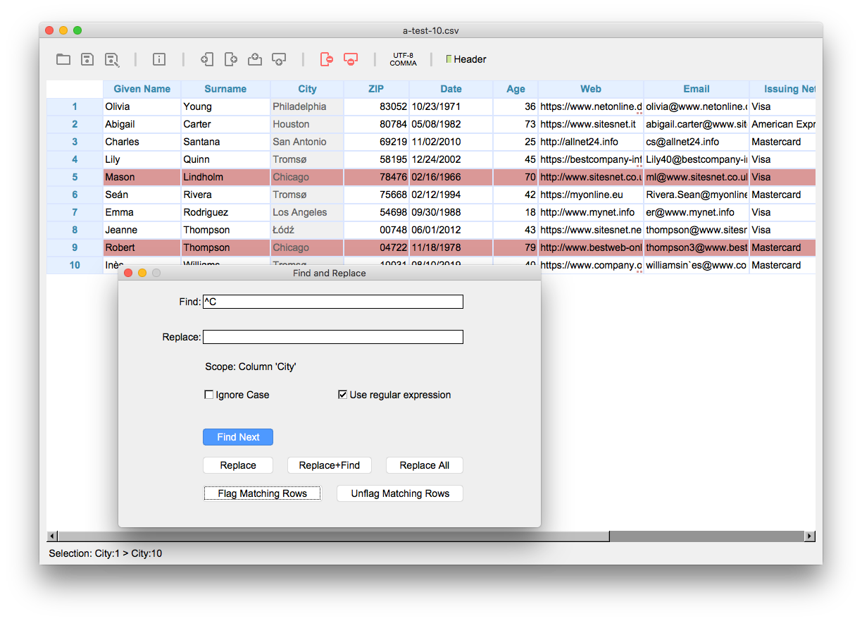Add a new column to the table

point(255,59)
